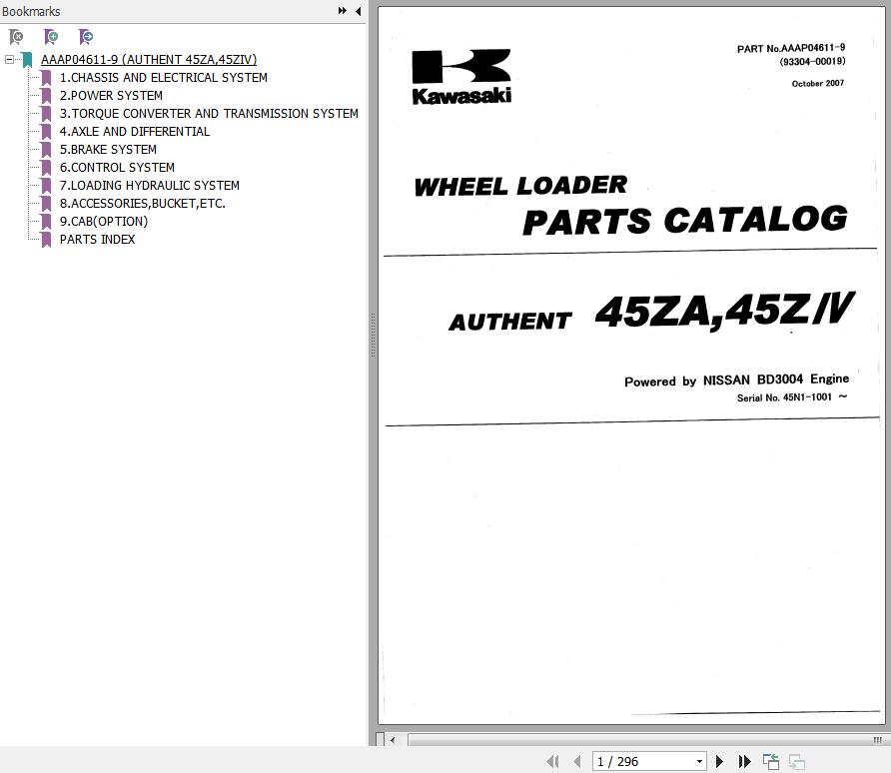891x773 pixels.
Task: Click the 'October 2007' date text
Action: tap(818, 84)
